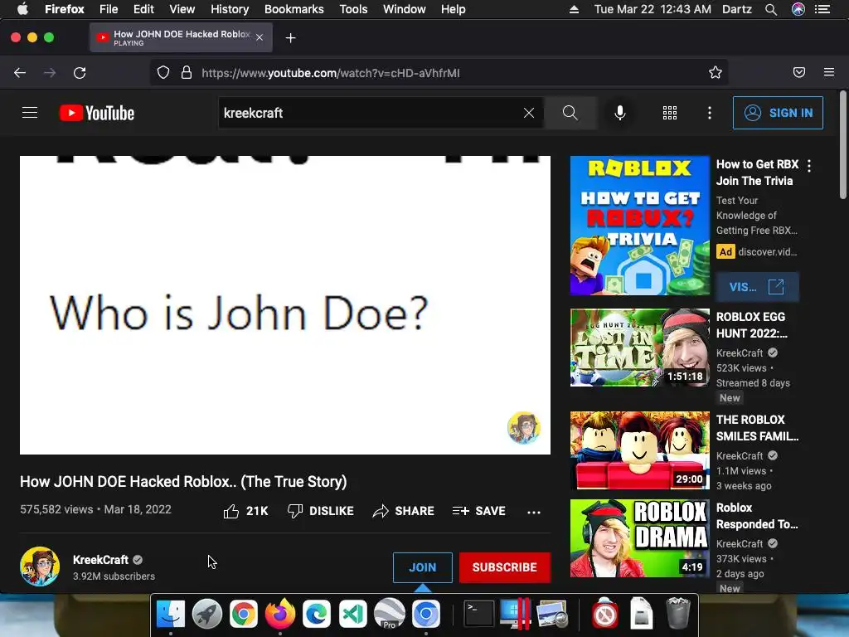Open Firefox application menu
This screenshot has height=637, width=849.
(829, 73)
